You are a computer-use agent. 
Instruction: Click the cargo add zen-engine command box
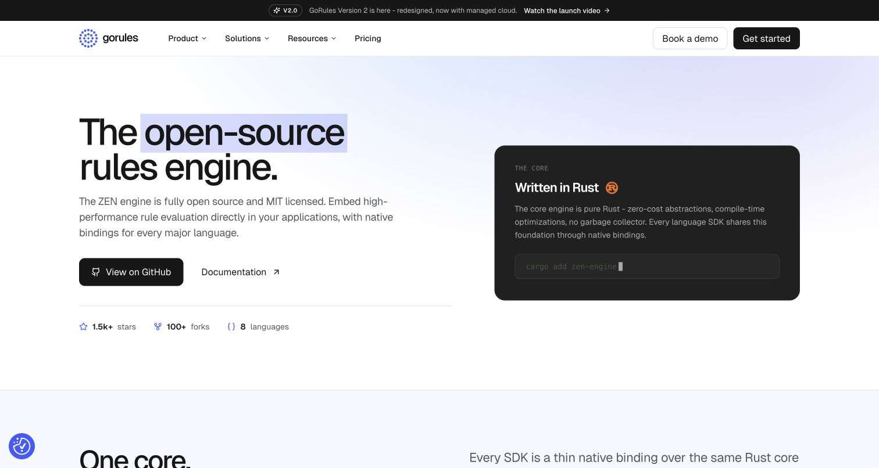(x=647, y=267)
